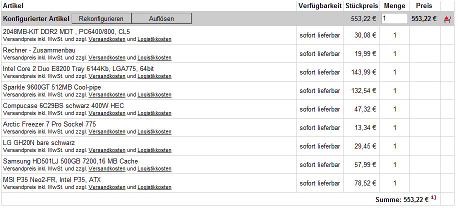
Task: Open Logistikkosten link under Intel Core 2 Duo E8200
Action: [154, 76]
